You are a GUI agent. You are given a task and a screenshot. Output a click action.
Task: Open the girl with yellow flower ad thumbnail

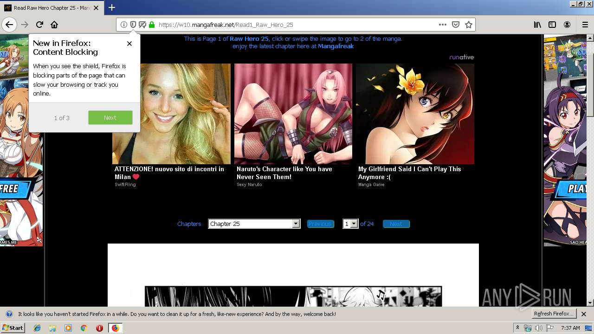[x=415, y=114]
